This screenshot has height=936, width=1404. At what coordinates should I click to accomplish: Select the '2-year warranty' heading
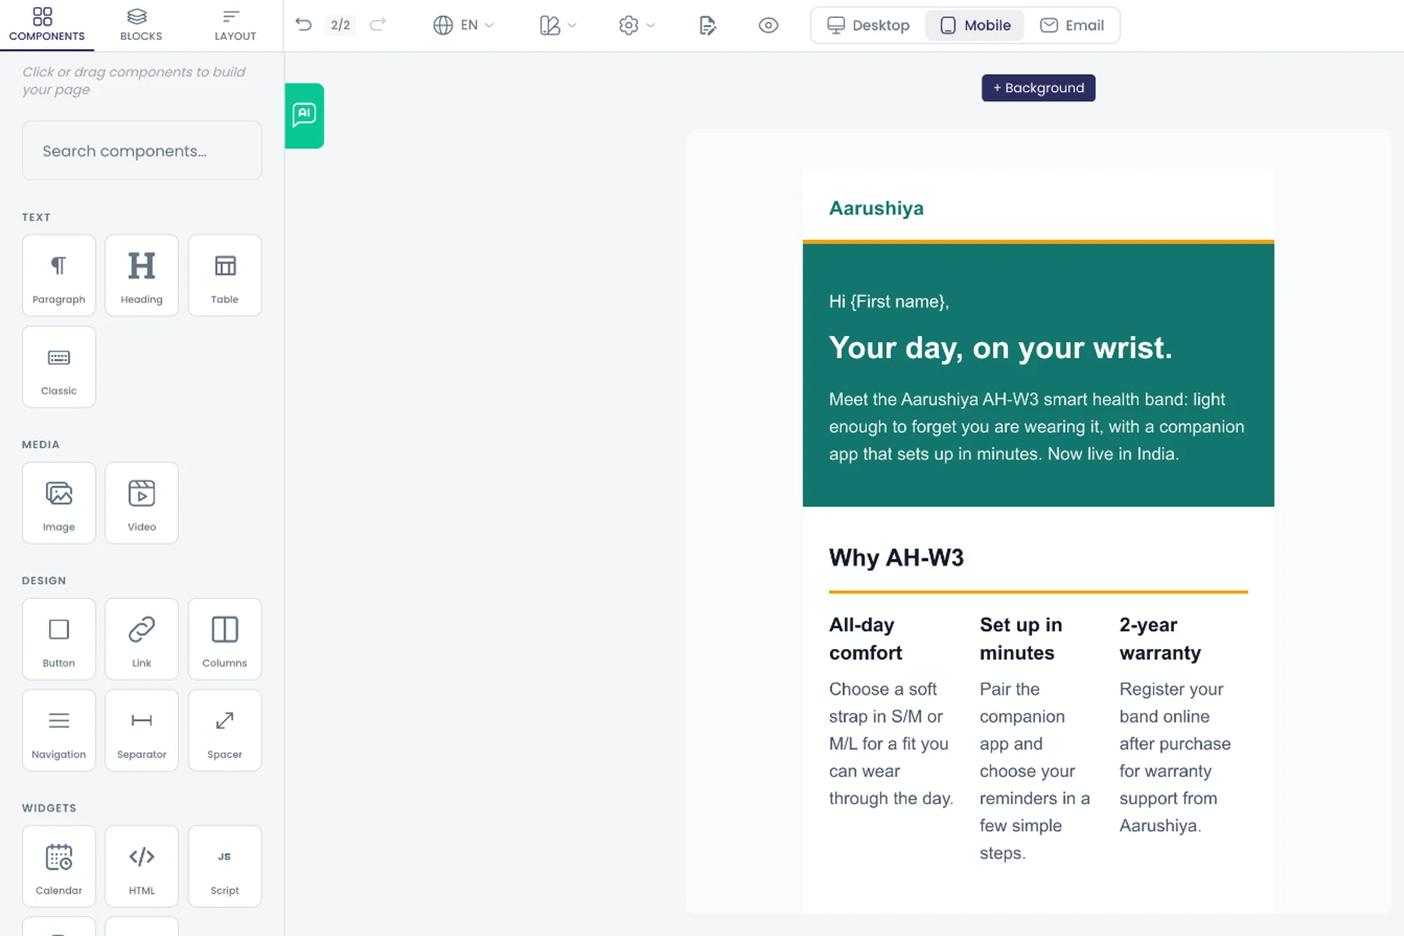(1160, 639)
